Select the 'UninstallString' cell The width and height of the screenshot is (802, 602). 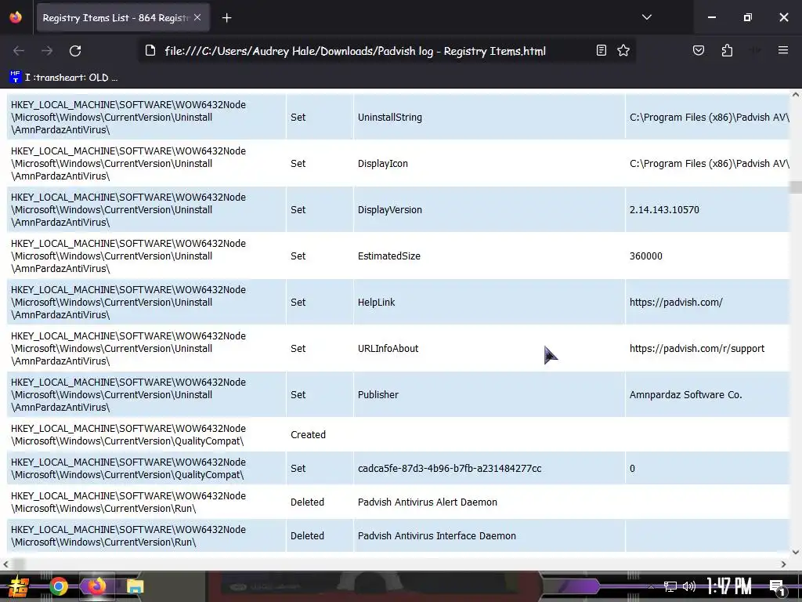(x=489, y=118)
